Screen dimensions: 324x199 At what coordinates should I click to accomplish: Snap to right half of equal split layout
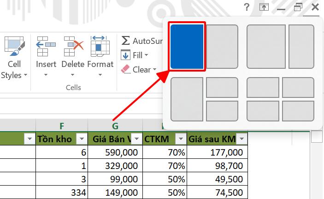[222, 47]
